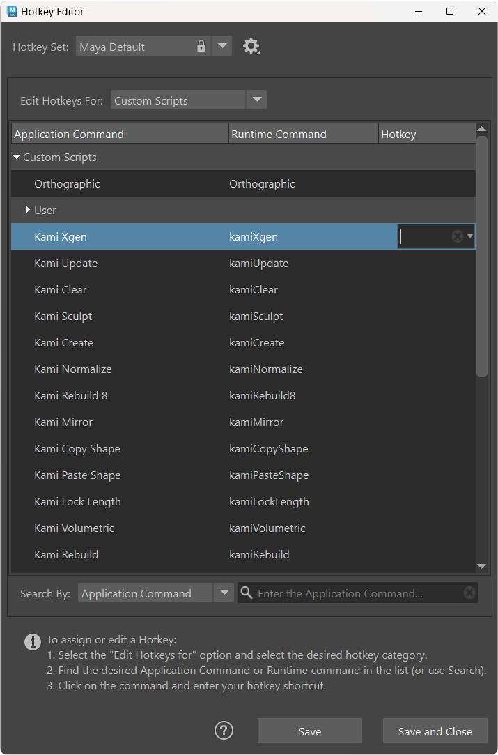Open the Kami Xgen hotkey dropdown arrow
Image resolution: width=498 pixels, height=755 pixels.
(x=469, y=236)
